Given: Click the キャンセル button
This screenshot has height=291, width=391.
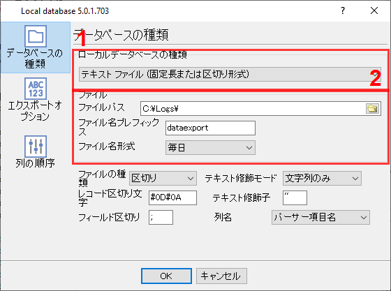Looking at the screenshot, I should point(221,276).
